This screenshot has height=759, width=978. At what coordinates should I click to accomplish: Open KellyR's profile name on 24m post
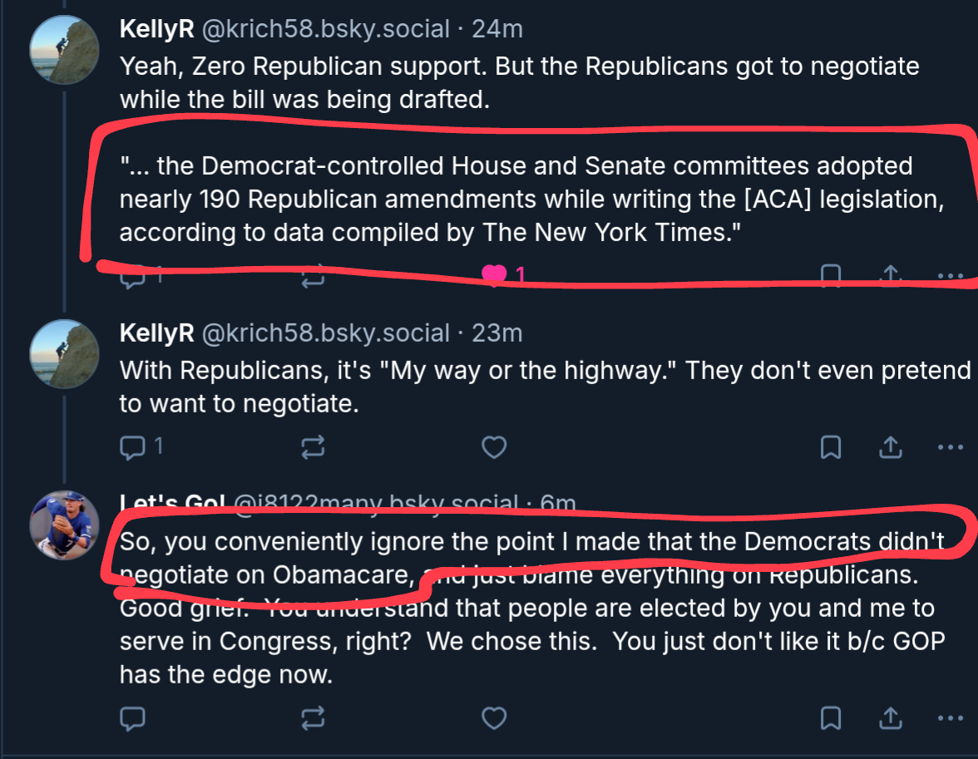coord(156,28)
